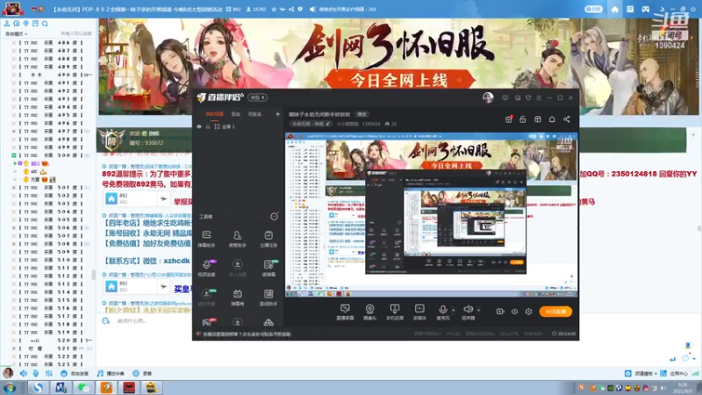Open the 弹幕秀 tool
The image size is (702, 395).
[x=237, y=298]
